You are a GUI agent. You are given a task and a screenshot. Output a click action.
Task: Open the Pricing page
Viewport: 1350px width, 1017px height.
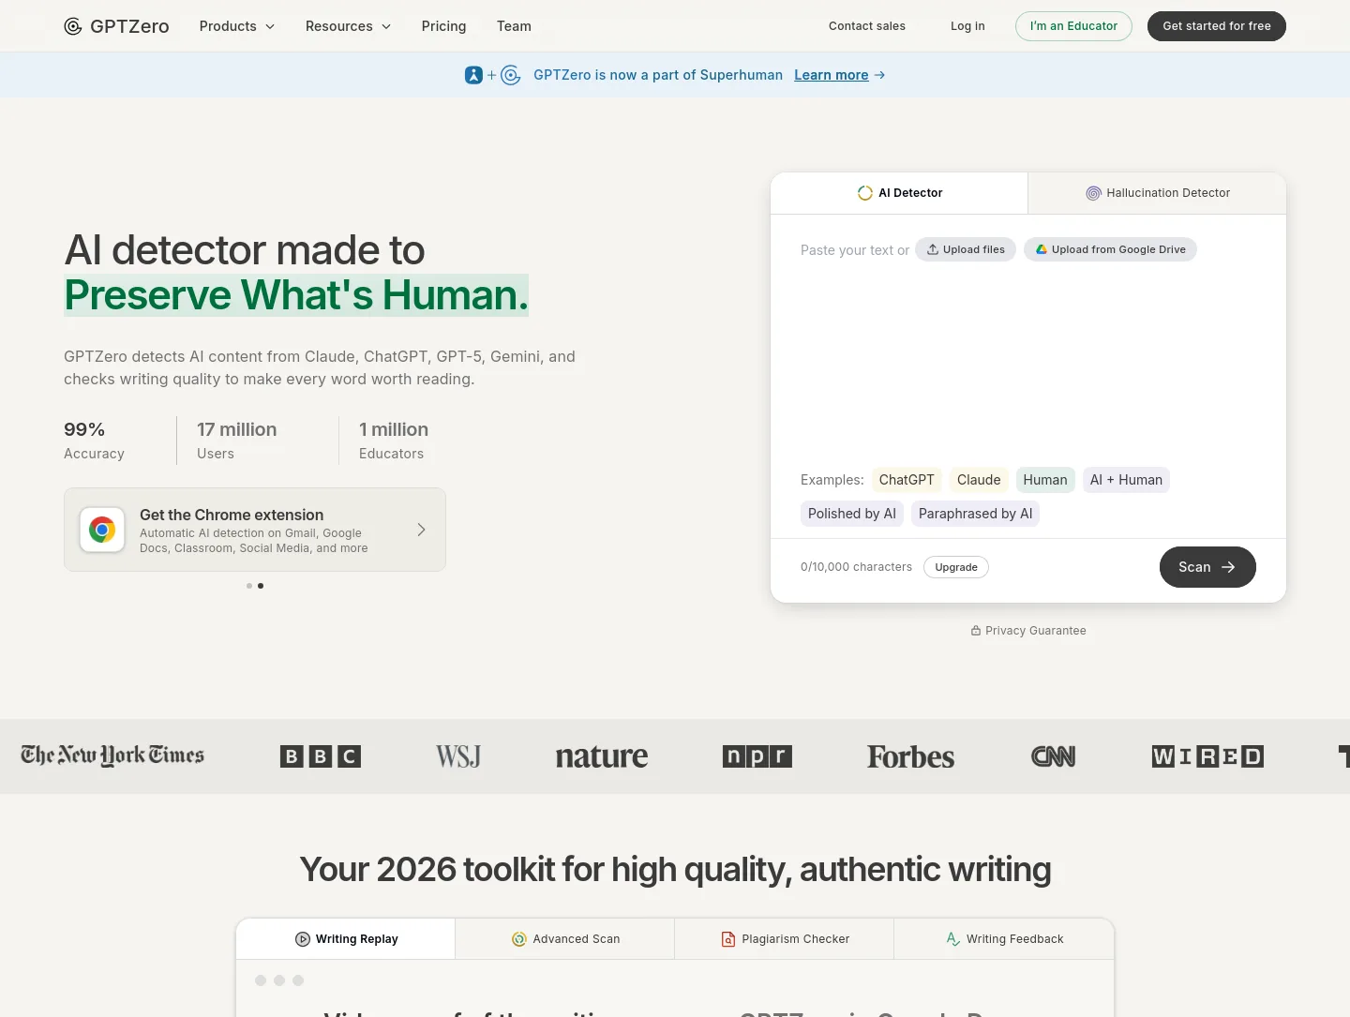pos(444,26)
